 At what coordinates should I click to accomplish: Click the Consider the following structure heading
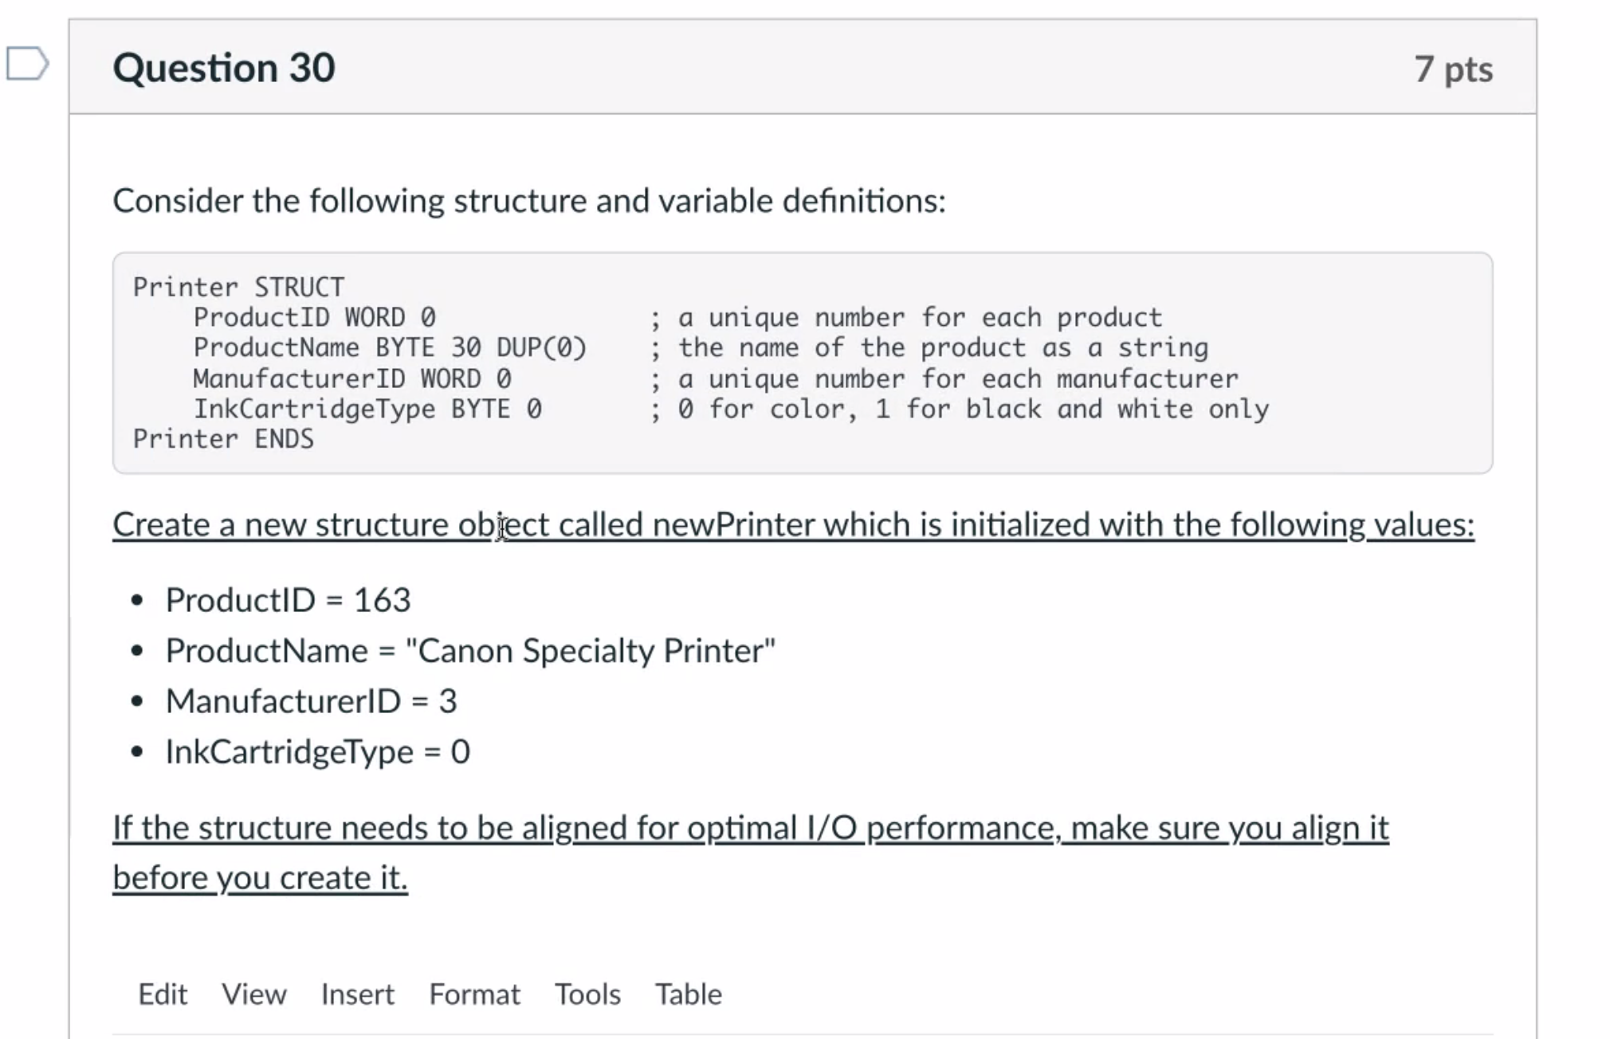[x=528, y=200]
